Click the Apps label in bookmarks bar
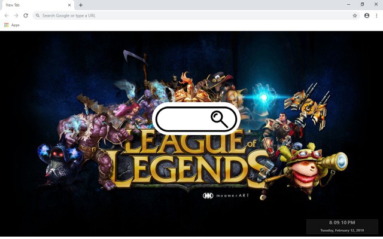 [x=15, y=25]
